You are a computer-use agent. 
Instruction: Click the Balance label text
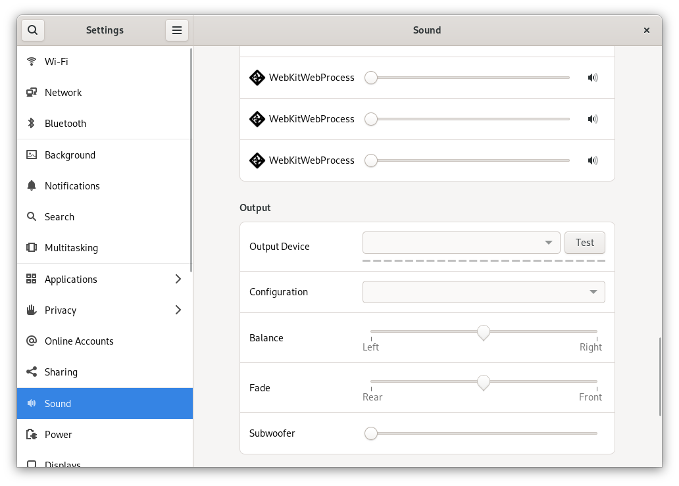[x=266, y=338]
